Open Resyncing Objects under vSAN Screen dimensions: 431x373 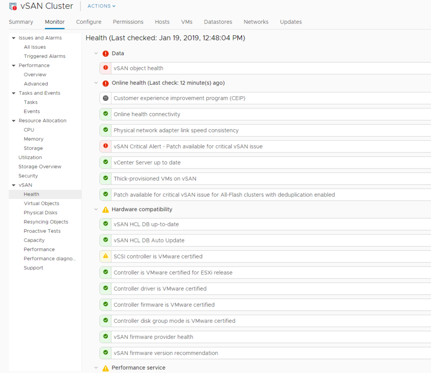[46, 222]
